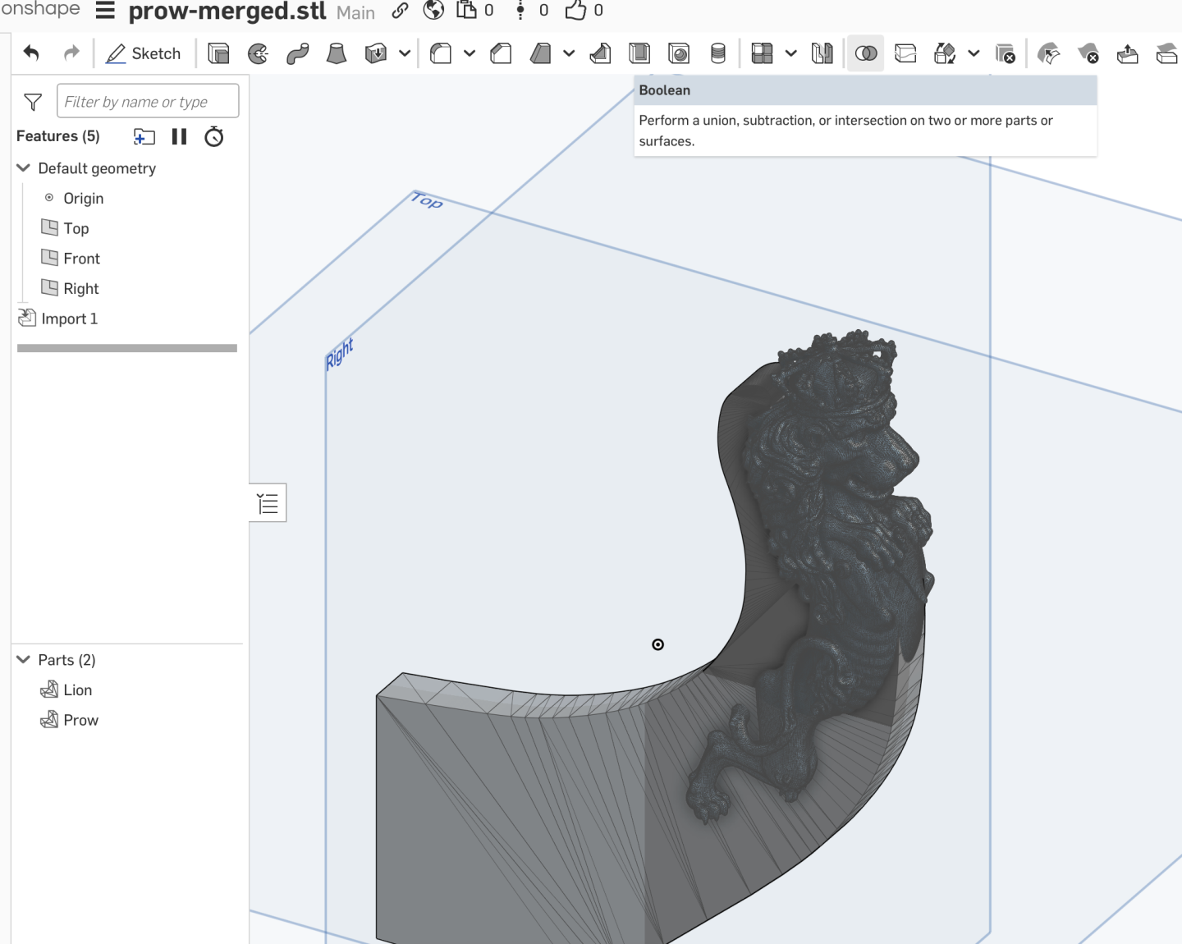This screenshot has width=1182, height=944.
Task: Select the Extrude tool
Action: coord(219,53)
